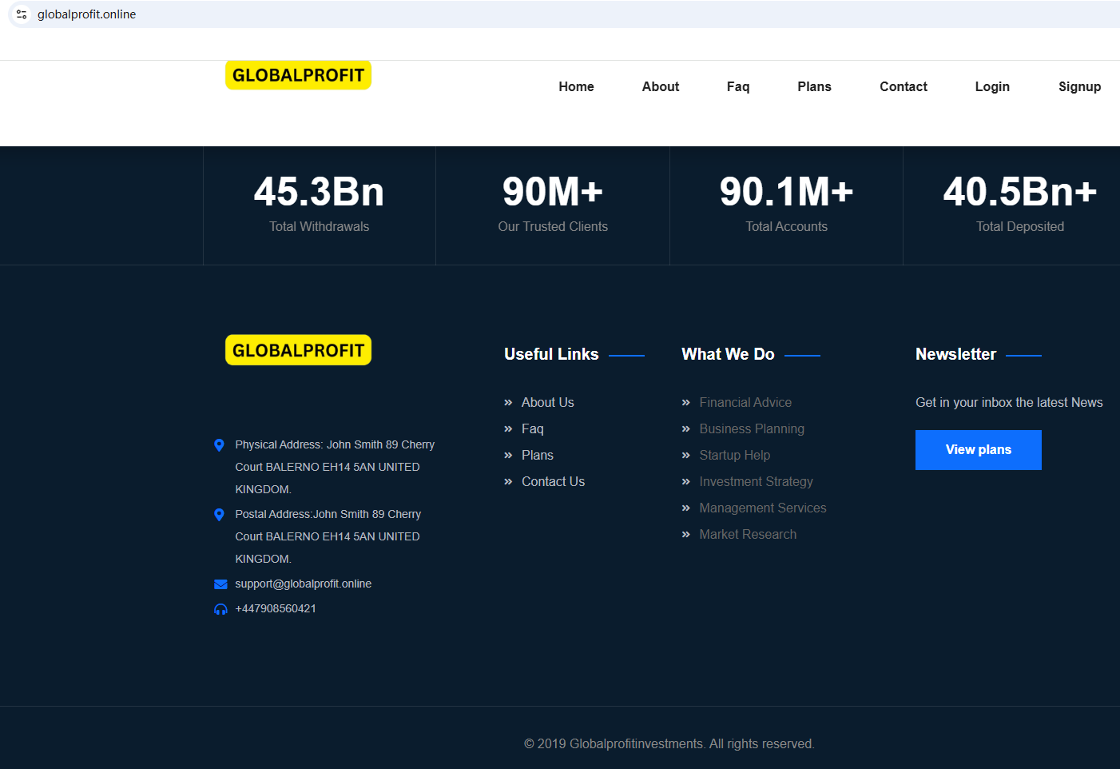Viewport: 1120px width, 769px height.
Task: Click the headset phone support icon
Action: pos(220,609)
